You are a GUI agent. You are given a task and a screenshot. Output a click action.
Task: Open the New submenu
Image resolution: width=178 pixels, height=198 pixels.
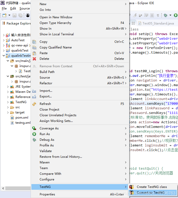(x=80, y=4)
